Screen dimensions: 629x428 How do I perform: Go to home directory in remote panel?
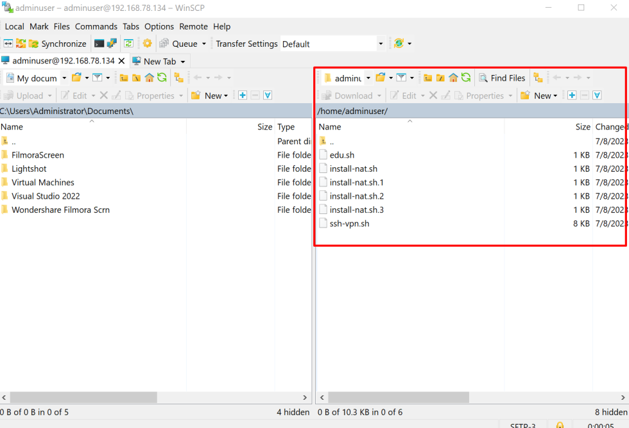point(453,78)
